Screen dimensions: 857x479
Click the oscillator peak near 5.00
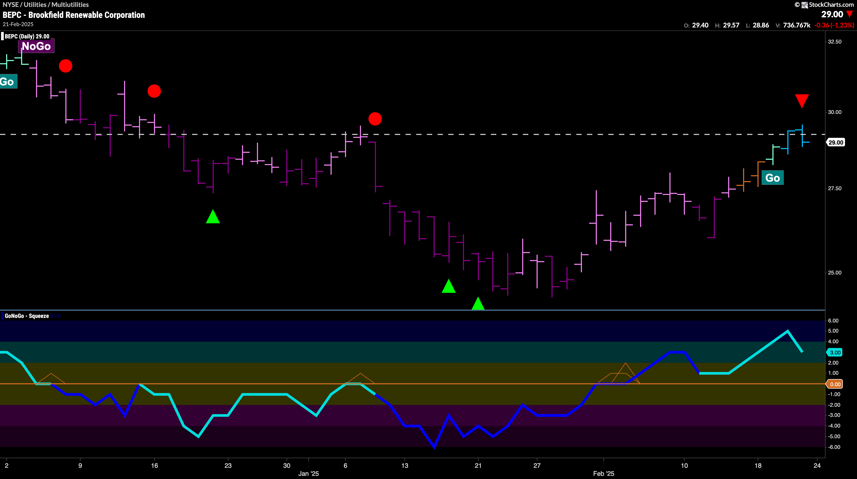(x=787, y=331)
